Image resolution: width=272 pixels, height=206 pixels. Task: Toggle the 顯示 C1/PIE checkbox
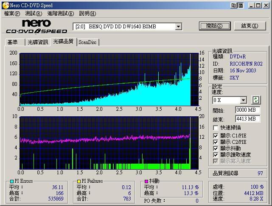[216, 136]
